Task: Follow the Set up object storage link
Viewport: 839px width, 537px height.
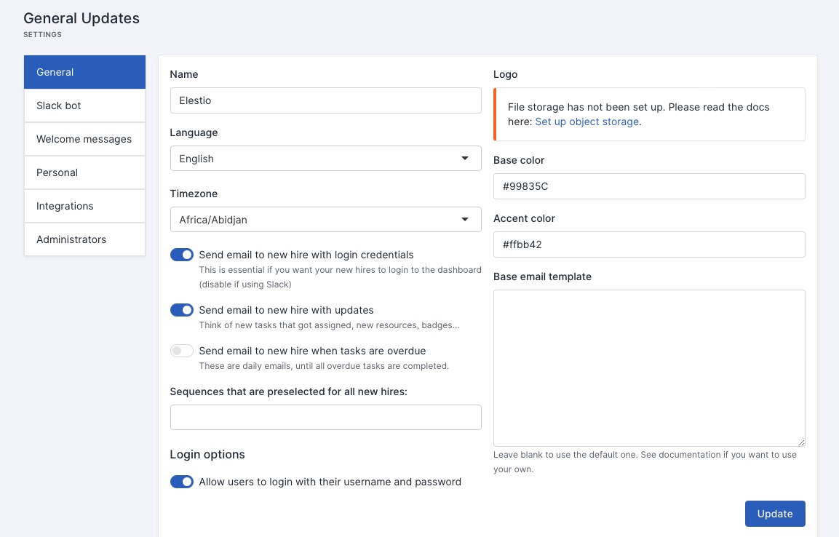Action: [x=586, y=122]
